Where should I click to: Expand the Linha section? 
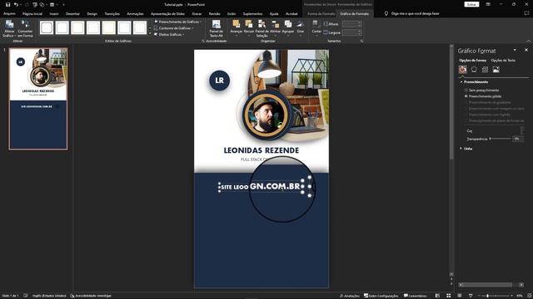(461, 149)
